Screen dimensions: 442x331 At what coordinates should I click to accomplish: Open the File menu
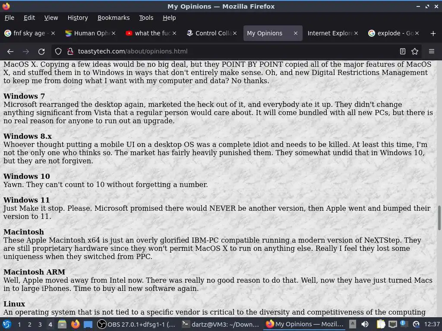point(9,18)
